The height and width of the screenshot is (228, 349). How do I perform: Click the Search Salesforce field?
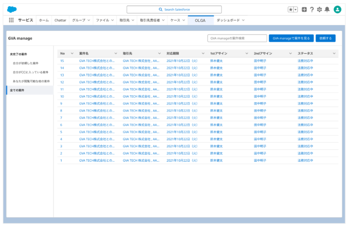coord(174,10)
